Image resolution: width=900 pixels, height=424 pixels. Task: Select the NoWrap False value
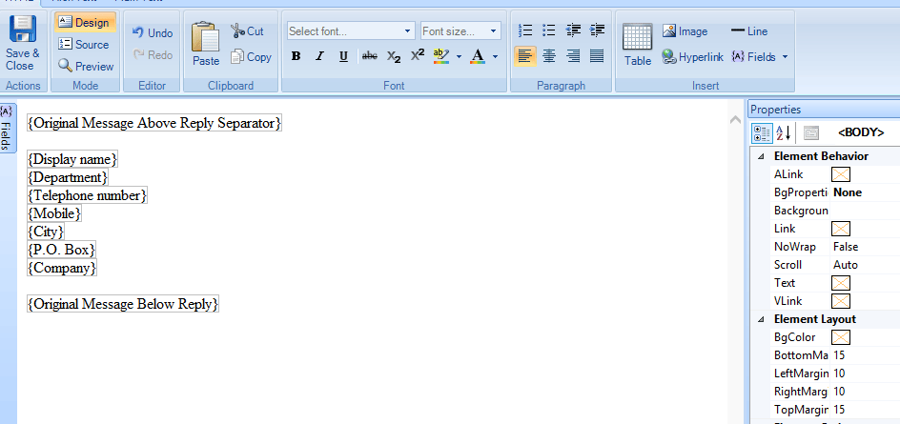click(846, 247)
